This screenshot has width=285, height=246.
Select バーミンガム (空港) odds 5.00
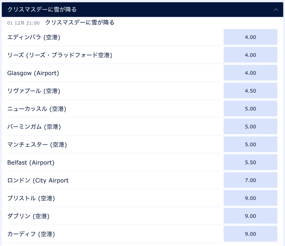point(250,127)
